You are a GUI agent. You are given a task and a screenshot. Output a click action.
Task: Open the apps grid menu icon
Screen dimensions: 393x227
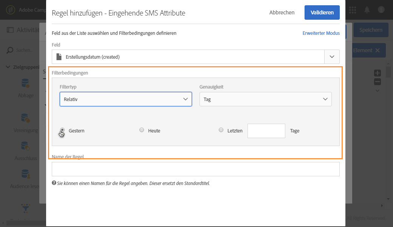(353, 10)
